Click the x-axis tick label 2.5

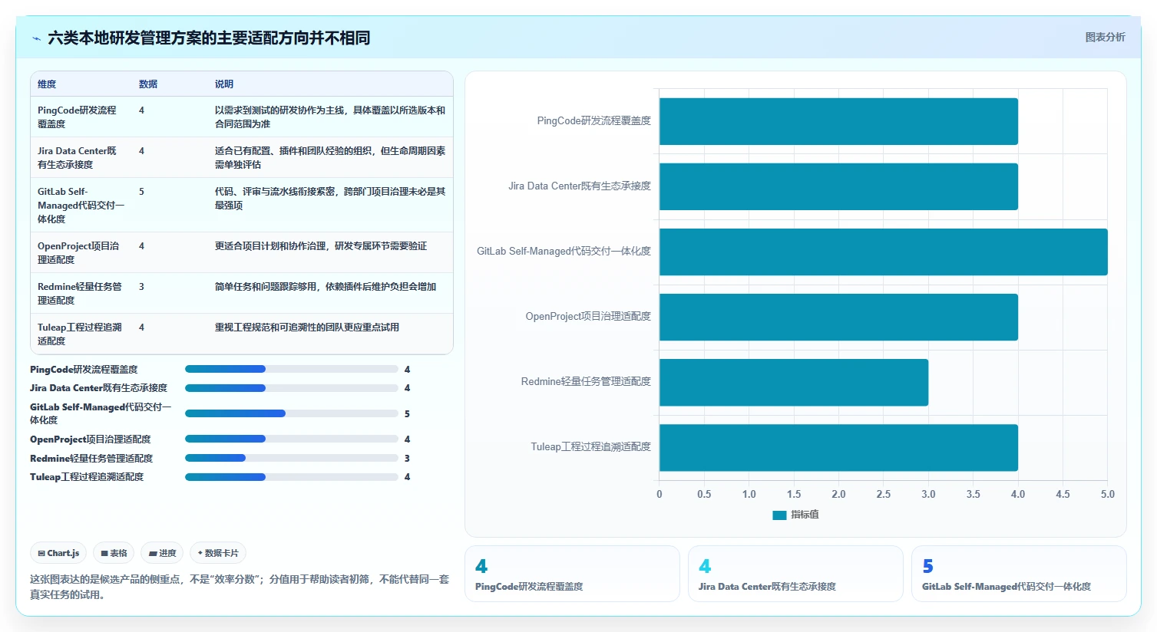(x=884, y=494)
